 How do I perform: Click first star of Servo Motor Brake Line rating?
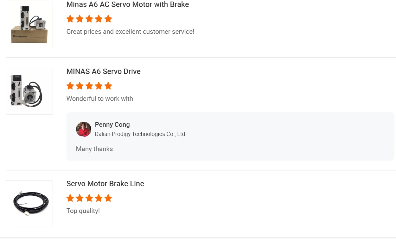(70, 198)
